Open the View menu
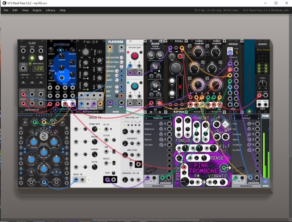Screen dimensions: 292x222 pos(25,10)
